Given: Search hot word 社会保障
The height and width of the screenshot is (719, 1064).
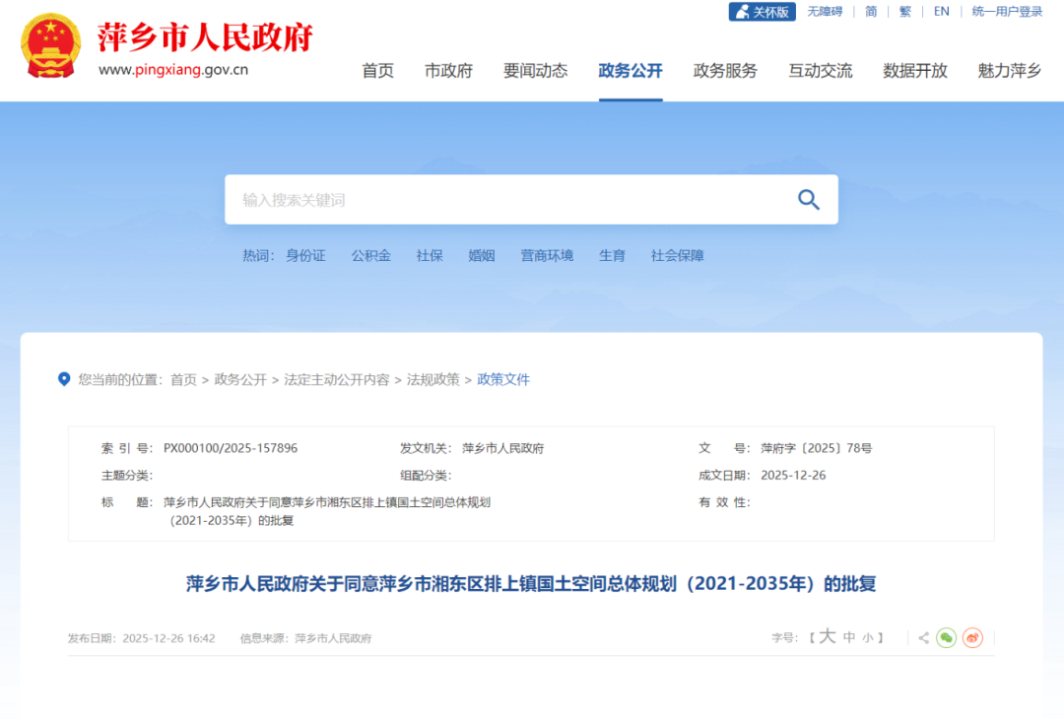Looking at the screenshot, I should coord(677,256).
